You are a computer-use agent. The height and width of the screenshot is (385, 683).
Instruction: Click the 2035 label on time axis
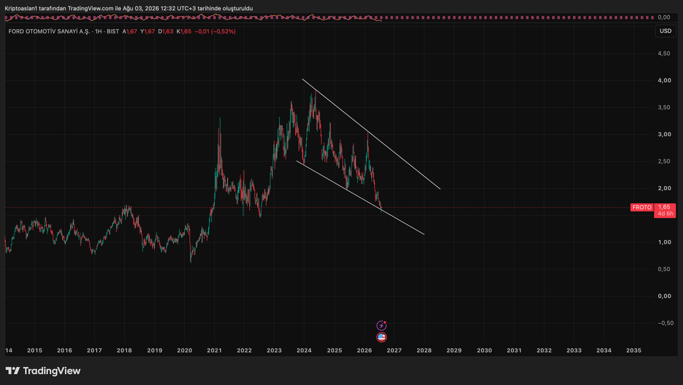pos(633,350)
